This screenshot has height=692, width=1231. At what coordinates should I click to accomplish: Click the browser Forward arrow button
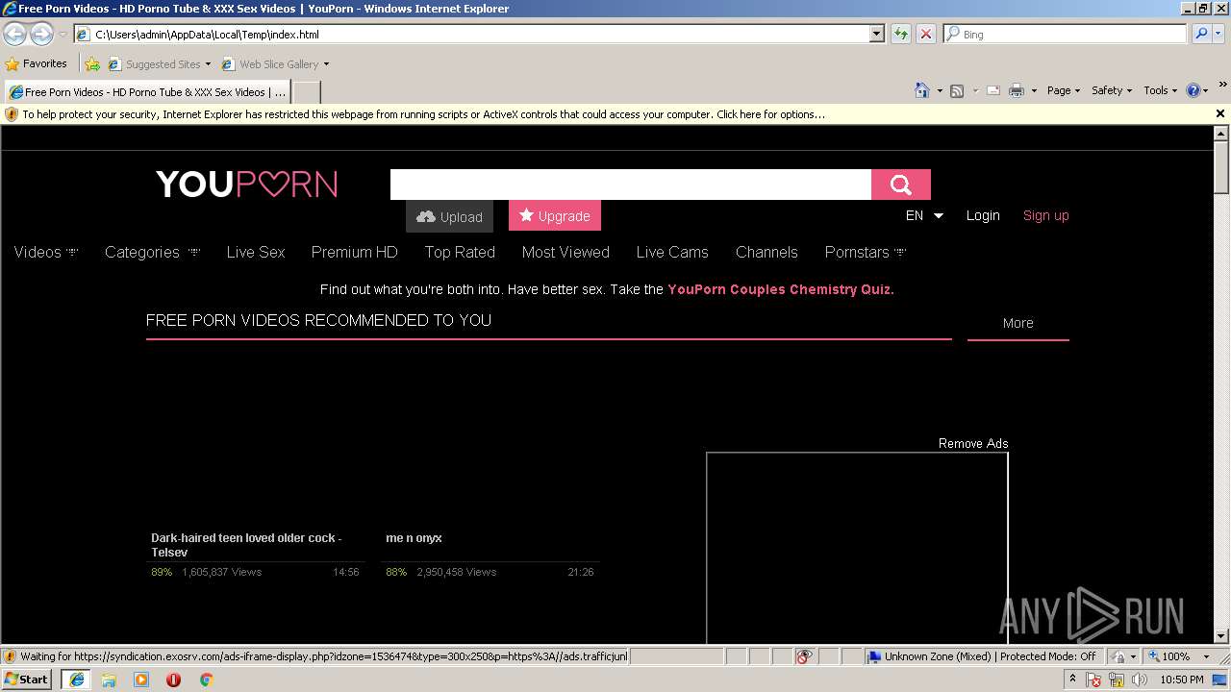[x=41, y=34]
